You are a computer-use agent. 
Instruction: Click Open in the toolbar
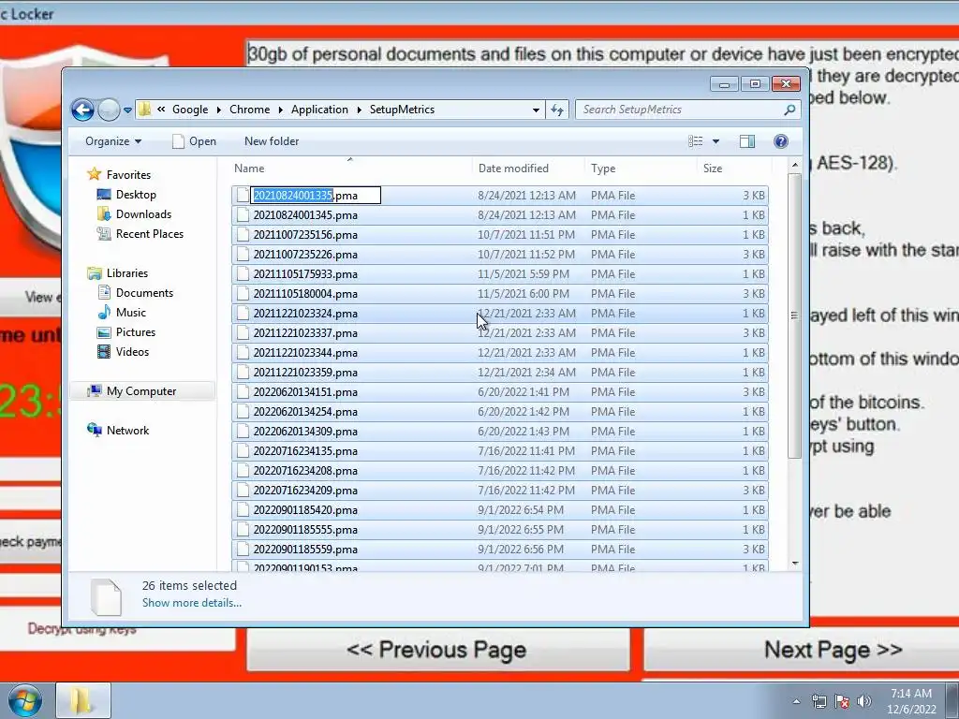195,141
